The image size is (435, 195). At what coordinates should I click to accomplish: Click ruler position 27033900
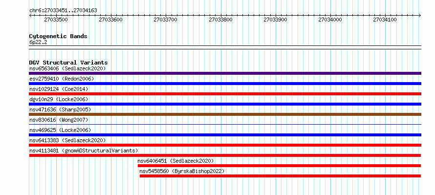point(276,20)
